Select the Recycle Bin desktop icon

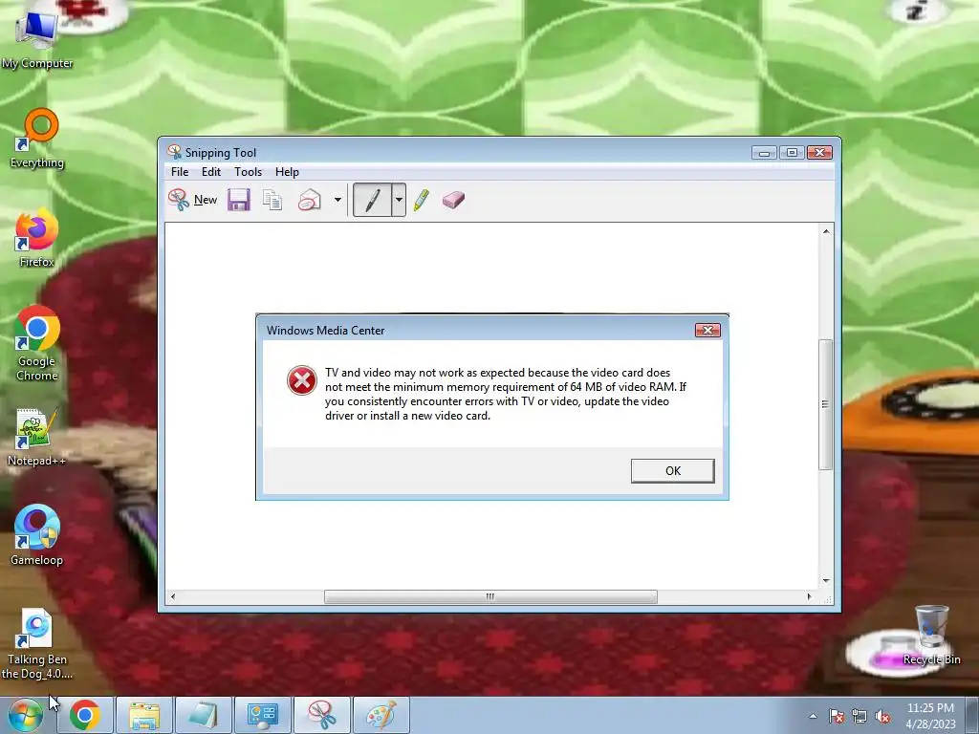pos(931,636)
